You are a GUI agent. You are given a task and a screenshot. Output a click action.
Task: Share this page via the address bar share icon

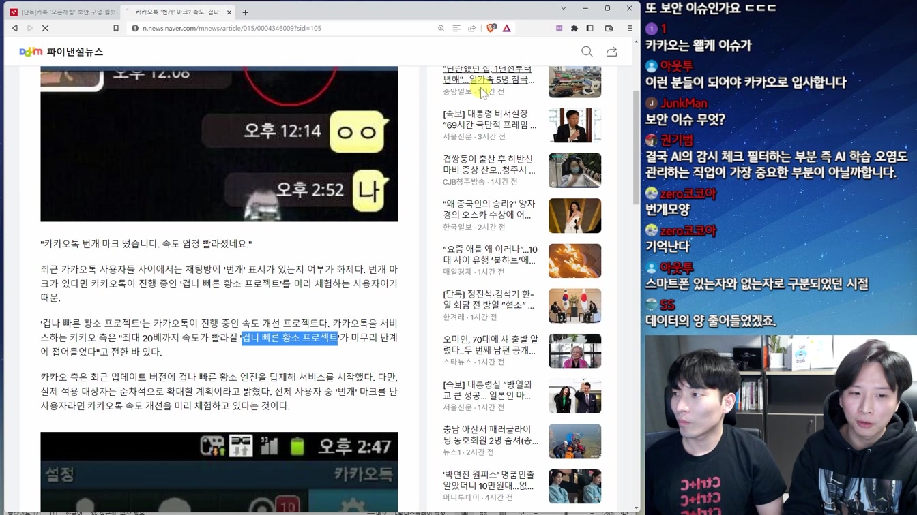pyautogui.click(x=472, y=29)
